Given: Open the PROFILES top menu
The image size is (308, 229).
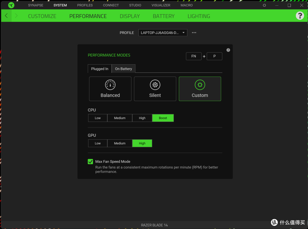Looking at the screenshot, I should 85,5.
